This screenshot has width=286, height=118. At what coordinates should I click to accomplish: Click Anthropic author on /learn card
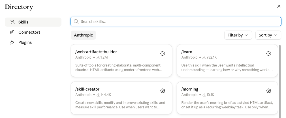pos(189,57)
